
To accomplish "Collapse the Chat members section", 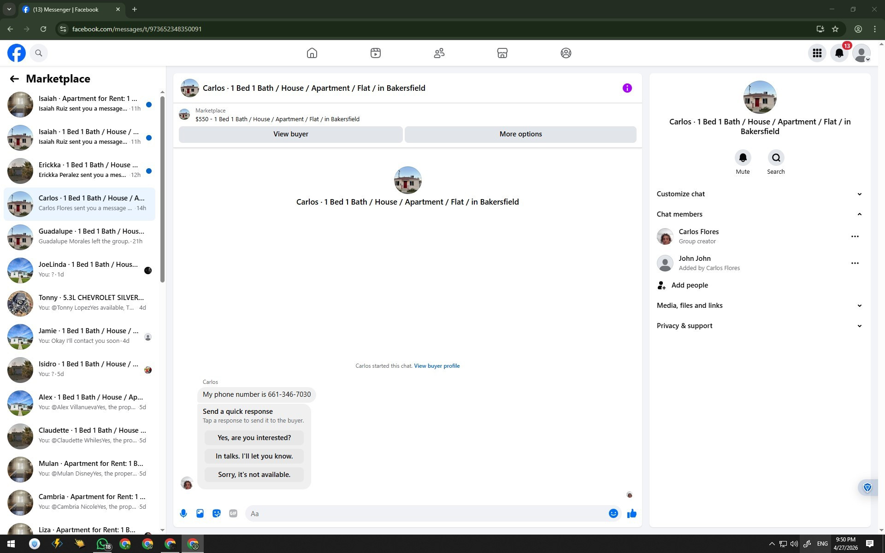I will click(759, 214).
